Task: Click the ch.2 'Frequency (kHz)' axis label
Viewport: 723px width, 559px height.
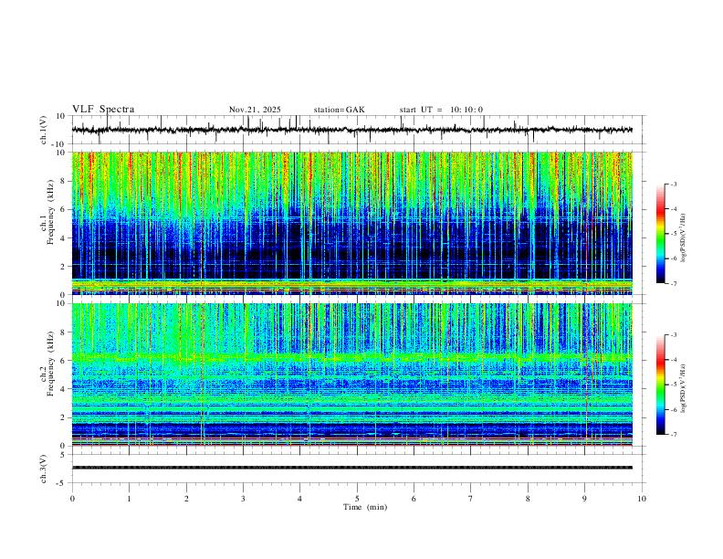Action: tap(50, 363)
